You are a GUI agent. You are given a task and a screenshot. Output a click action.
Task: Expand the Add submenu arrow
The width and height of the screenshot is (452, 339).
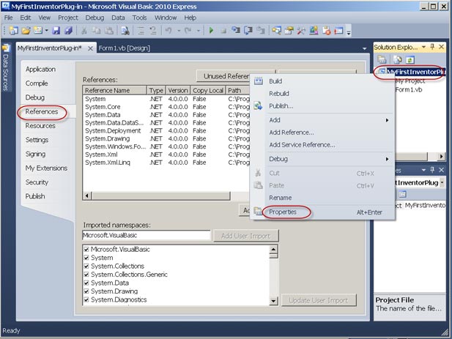click(387, 119)
